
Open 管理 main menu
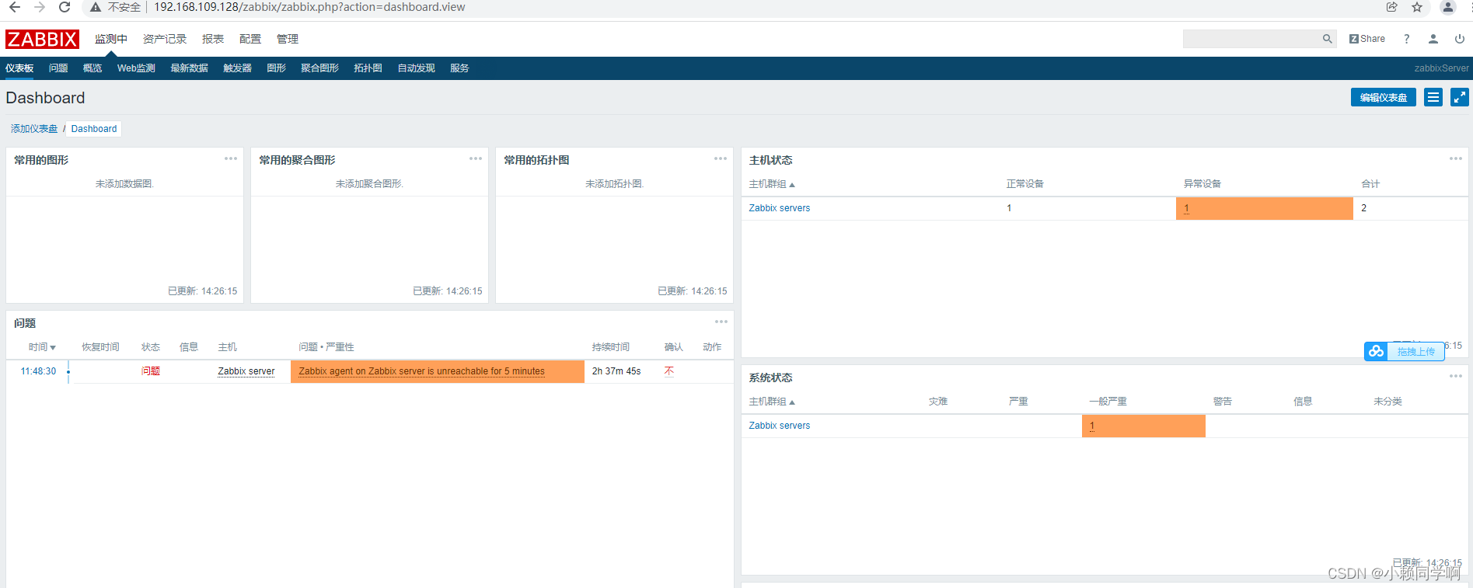pyautogui.click(x=288, y=39)
